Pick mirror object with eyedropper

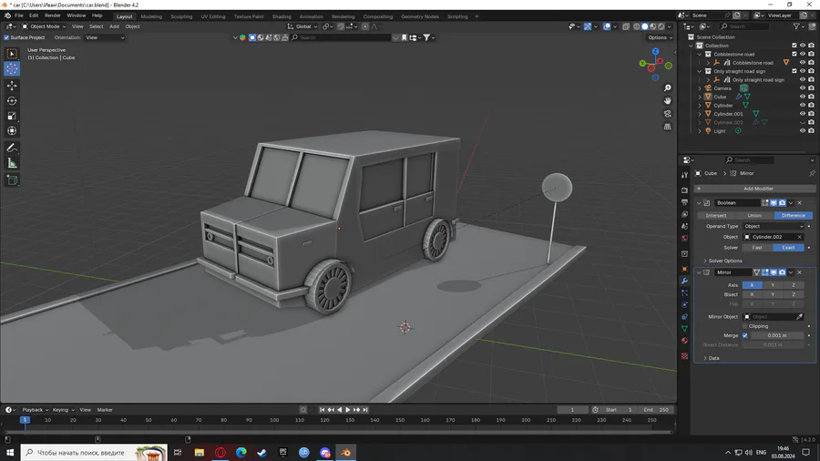coord(800,317)
